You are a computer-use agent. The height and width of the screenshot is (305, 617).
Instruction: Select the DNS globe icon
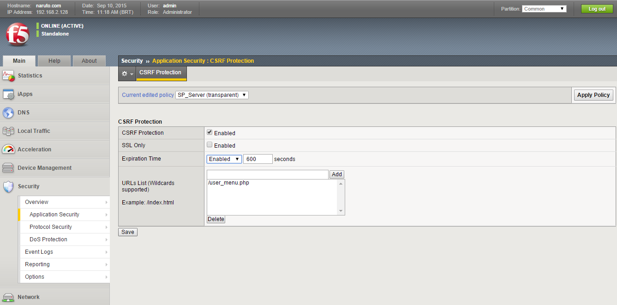click(x=8, y=113)
